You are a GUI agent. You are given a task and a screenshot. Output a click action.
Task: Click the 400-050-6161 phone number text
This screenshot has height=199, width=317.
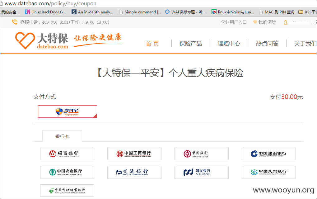pos(55,22)
